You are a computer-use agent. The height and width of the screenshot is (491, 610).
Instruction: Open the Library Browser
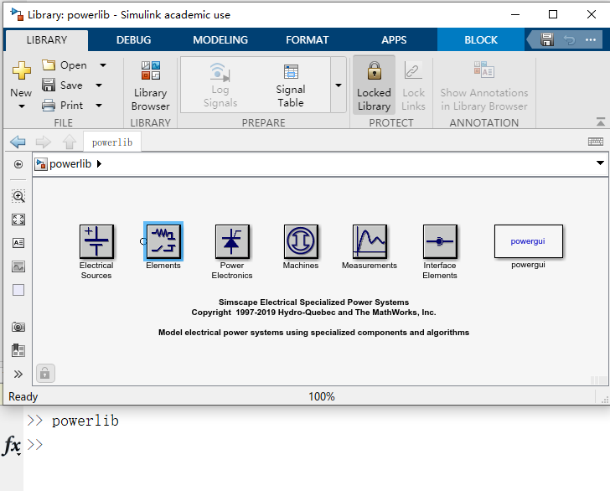[151, 85]
